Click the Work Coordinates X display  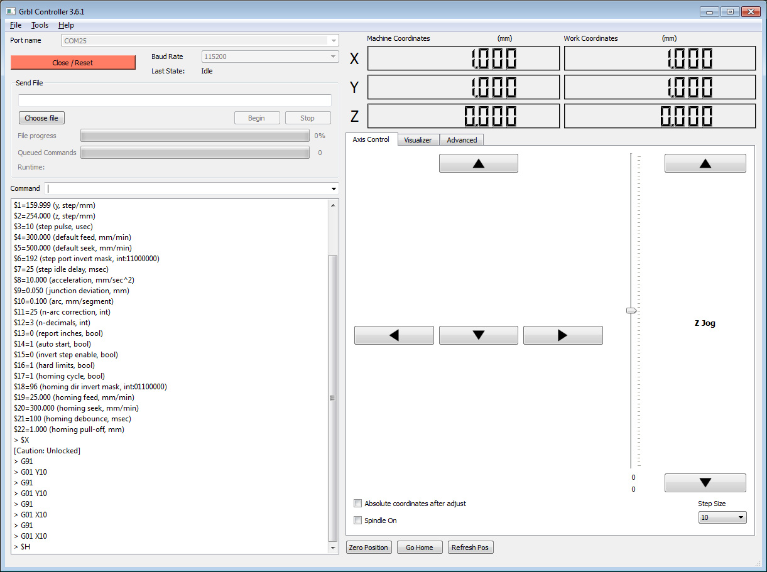[660, 58]
